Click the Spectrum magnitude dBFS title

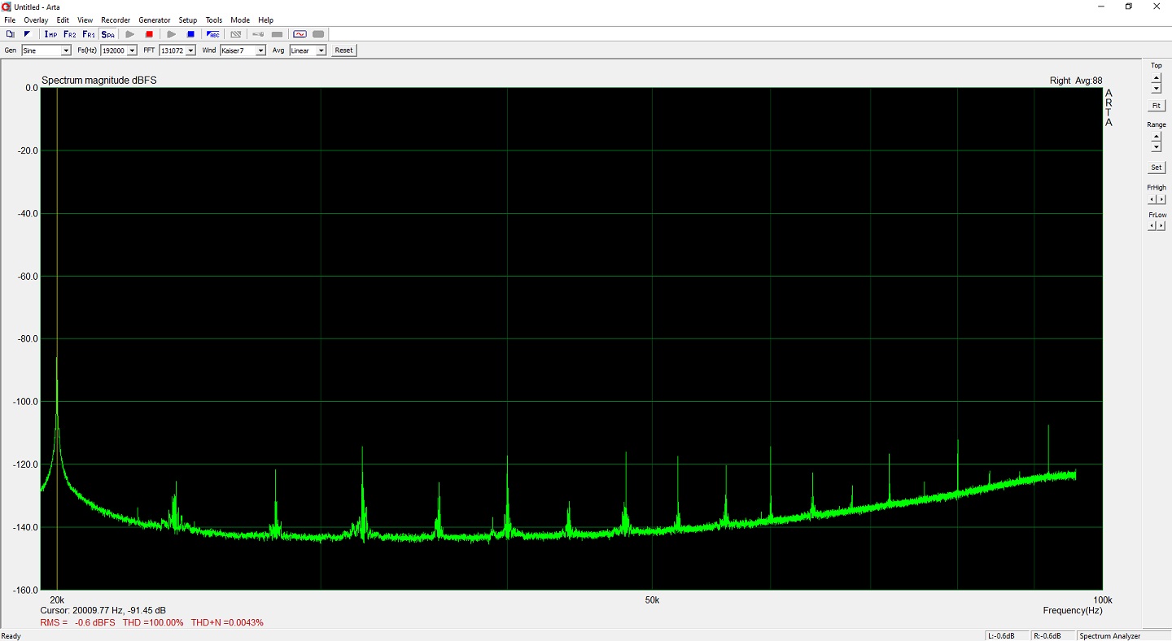click(x=99, y=81)
